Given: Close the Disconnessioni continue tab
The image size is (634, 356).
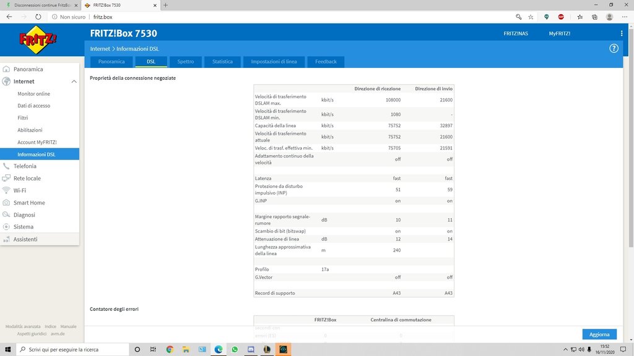Looking at the screenshot, I should 76,5.
